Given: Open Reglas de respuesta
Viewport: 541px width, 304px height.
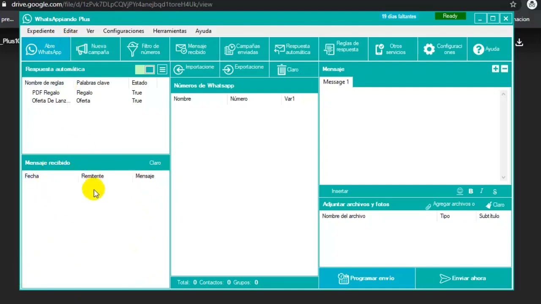Looking at the screenshot, I should click(343, 49).
